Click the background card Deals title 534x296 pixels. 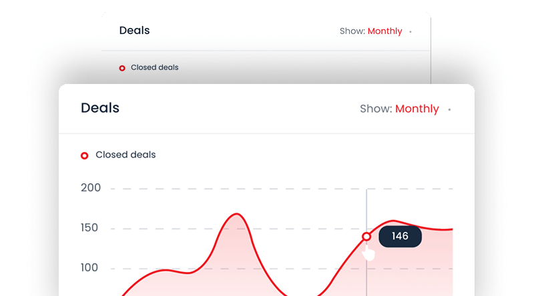pos(134,31)
